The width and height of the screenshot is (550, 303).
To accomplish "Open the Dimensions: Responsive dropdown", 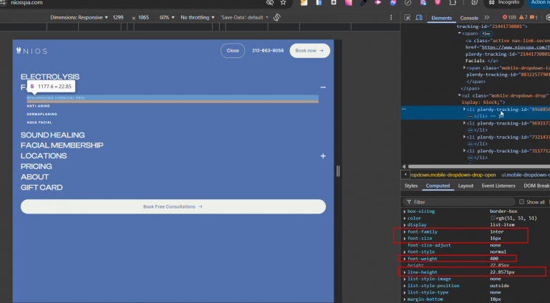I will [x=79, y=17].
